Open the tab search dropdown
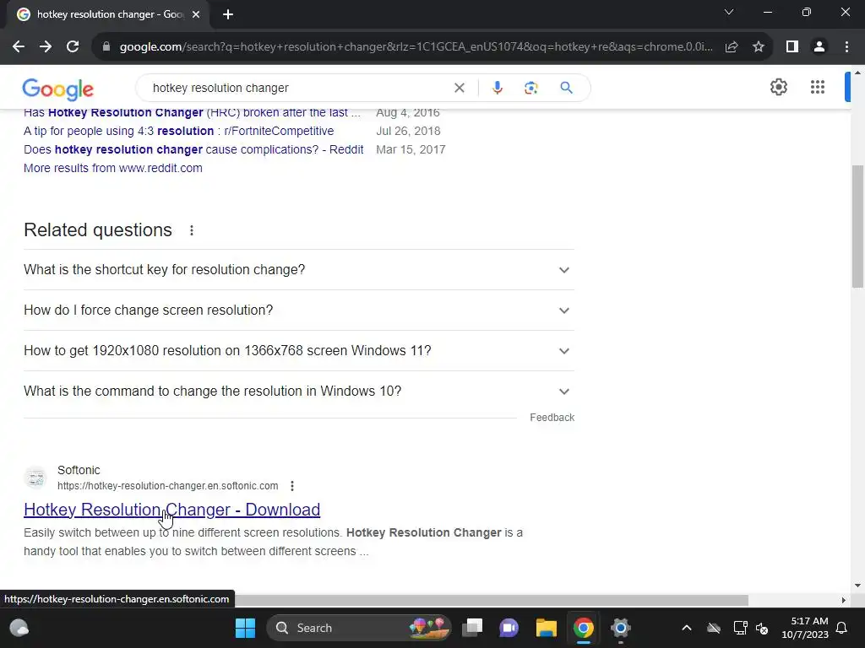The width and height of the screenshot is (865, 648). 729,12
